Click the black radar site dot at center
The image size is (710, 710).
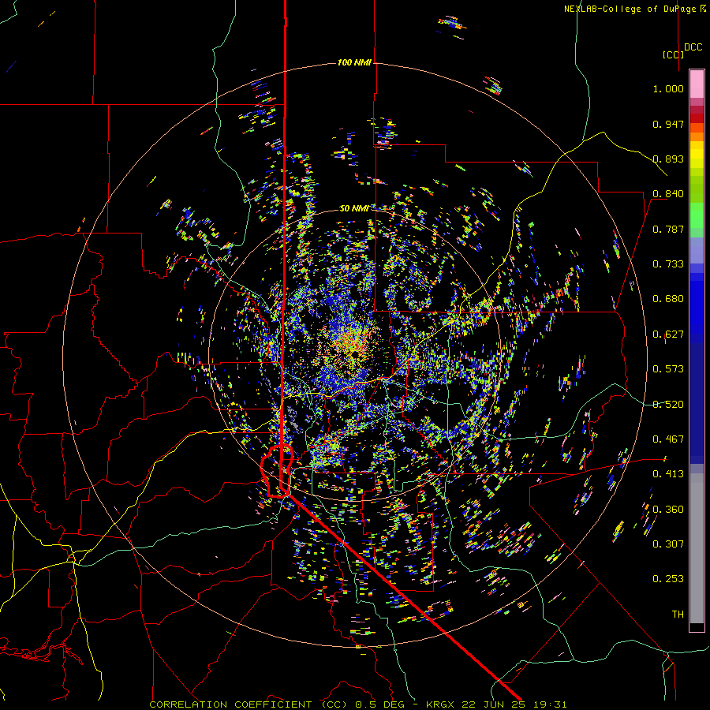(x=354, y=354)
